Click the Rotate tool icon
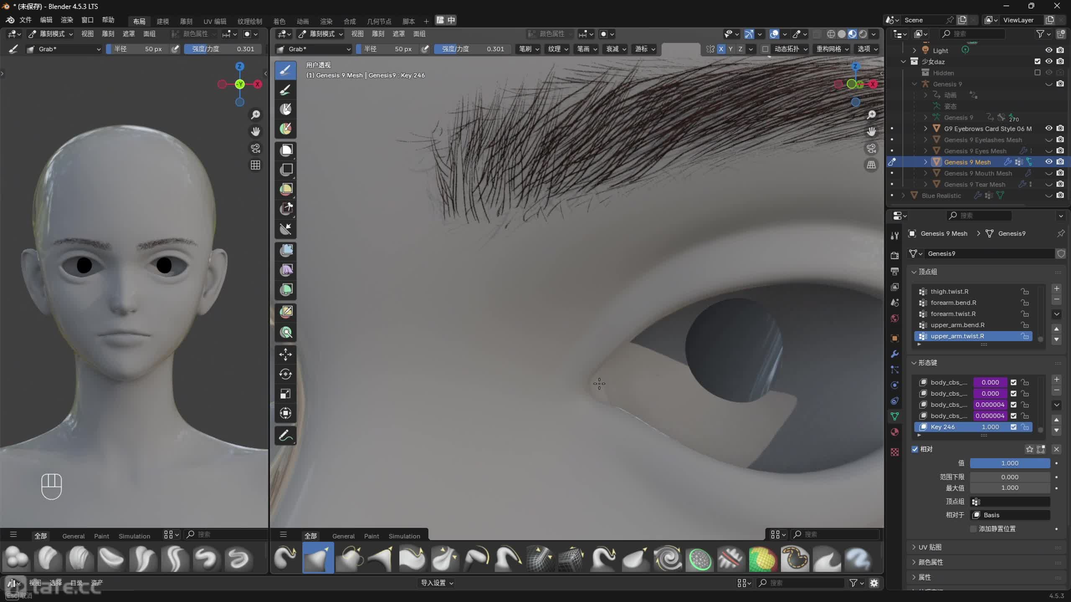This screenshot has height=602, width=1071. (285, 374)
